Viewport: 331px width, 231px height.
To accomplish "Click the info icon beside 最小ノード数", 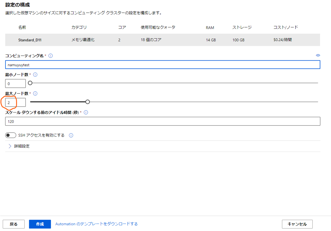I will tap(36, 74).
